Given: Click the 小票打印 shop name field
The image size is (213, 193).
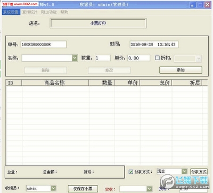Looking at the screenshot, I should coord(98,23).
